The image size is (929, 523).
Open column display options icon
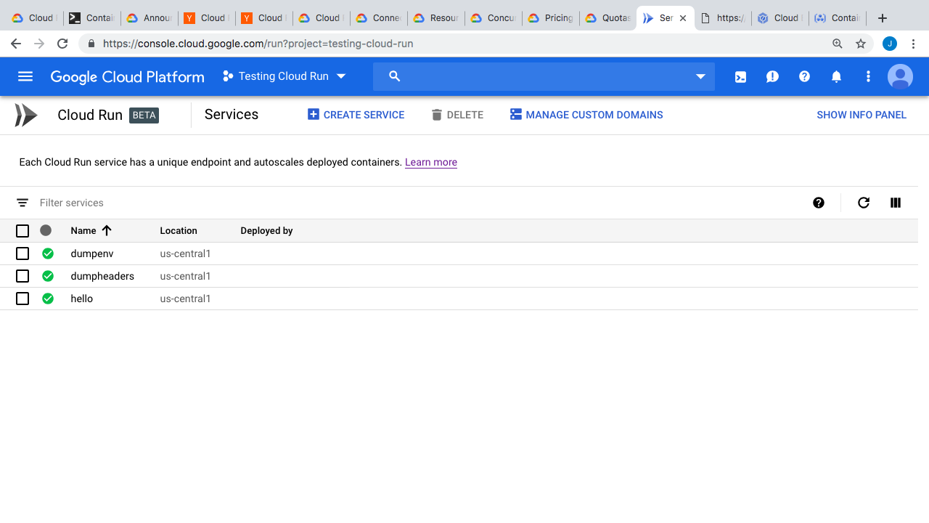pos(896,203)
